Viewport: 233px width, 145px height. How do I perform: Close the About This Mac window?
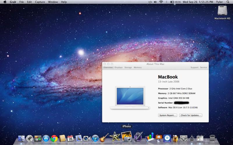105,64
